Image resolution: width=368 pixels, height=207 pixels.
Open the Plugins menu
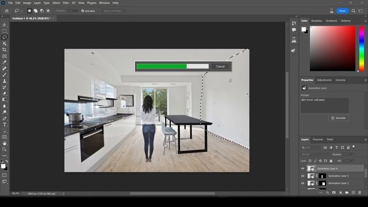91,3
